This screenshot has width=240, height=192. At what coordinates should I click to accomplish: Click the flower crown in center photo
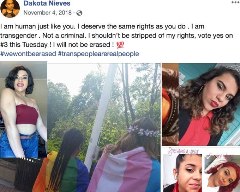(x=143, y=131)
